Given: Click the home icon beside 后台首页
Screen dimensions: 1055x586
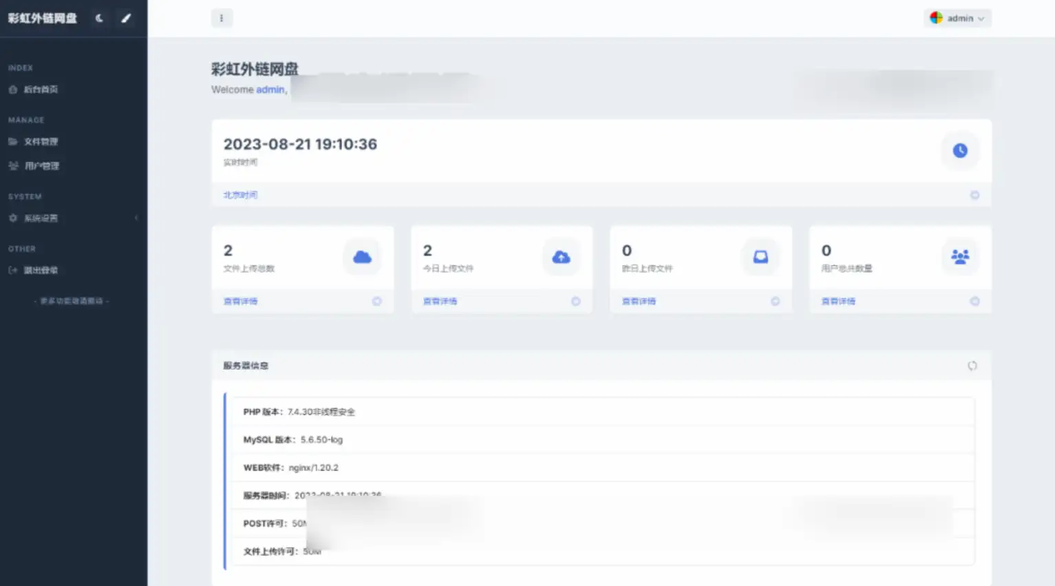Looking at the screenshot, I should [x=13, y=90].
